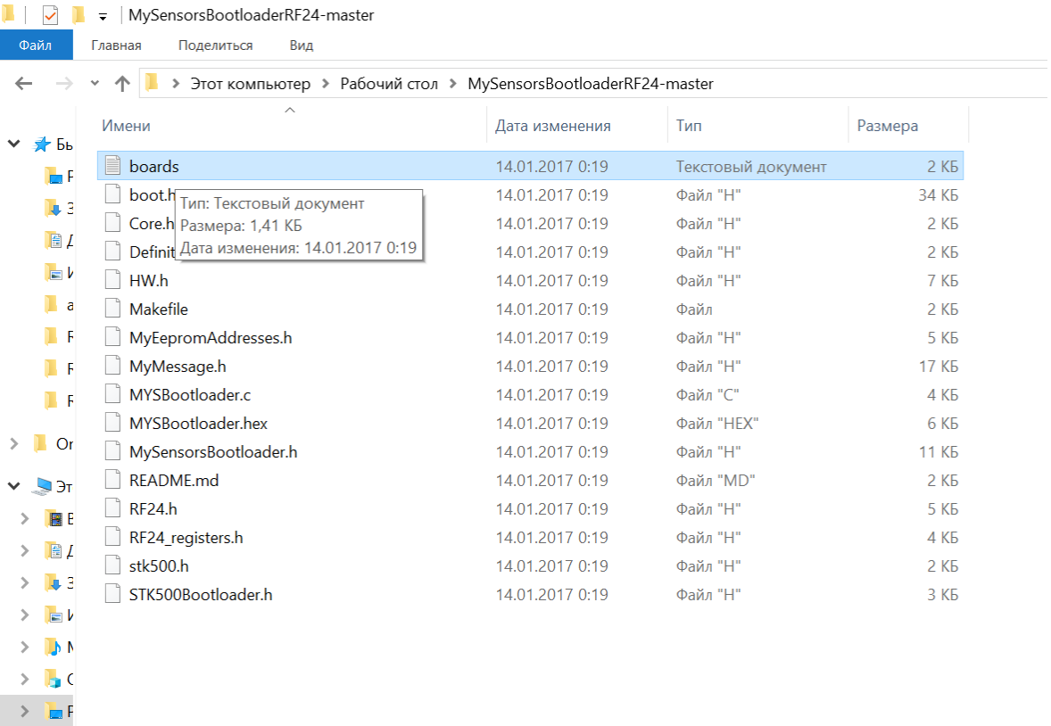The height and width of the screenshot is (726, 1051).
Task: Click the Properties quick access toolbar icon
Action: coord(50,15)
